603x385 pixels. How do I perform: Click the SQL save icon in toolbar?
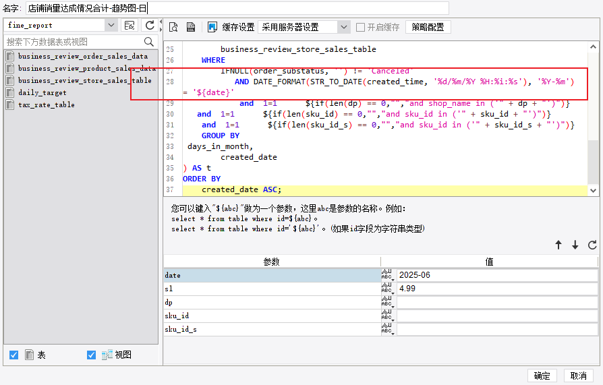coord(191,27)
